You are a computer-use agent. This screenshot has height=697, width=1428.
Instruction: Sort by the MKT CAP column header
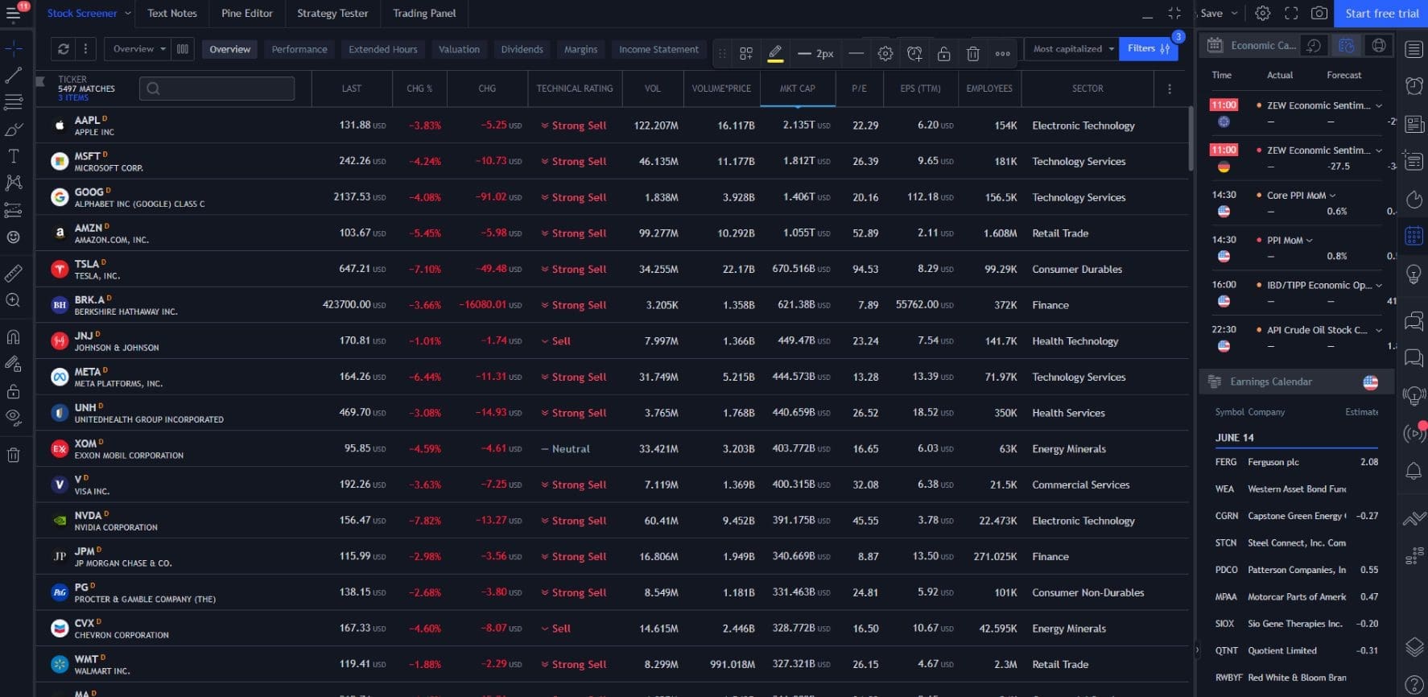797,89
